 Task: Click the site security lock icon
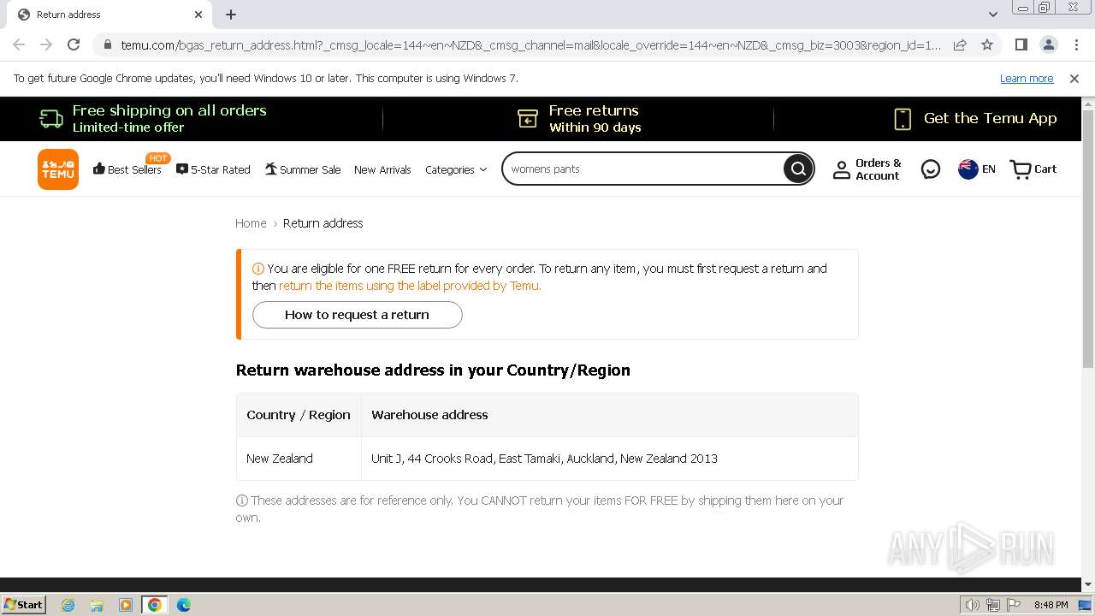[107, 44]
